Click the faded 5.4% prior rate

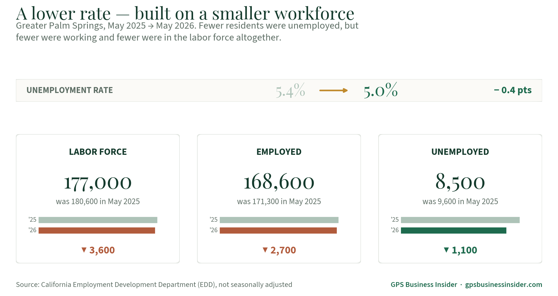pyautogui.click(x=290, y=90)
